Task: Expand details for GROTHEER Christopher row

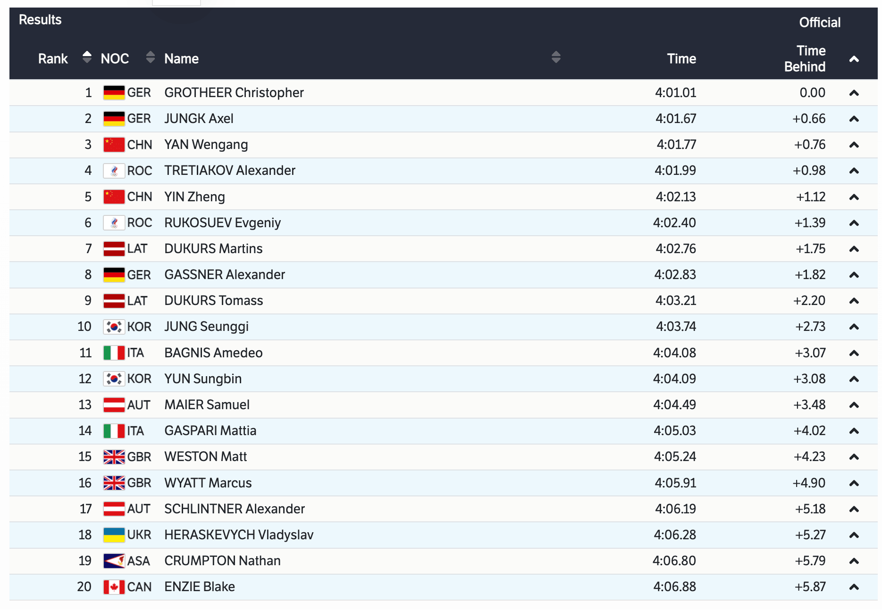Action: (x=854, y=93)
